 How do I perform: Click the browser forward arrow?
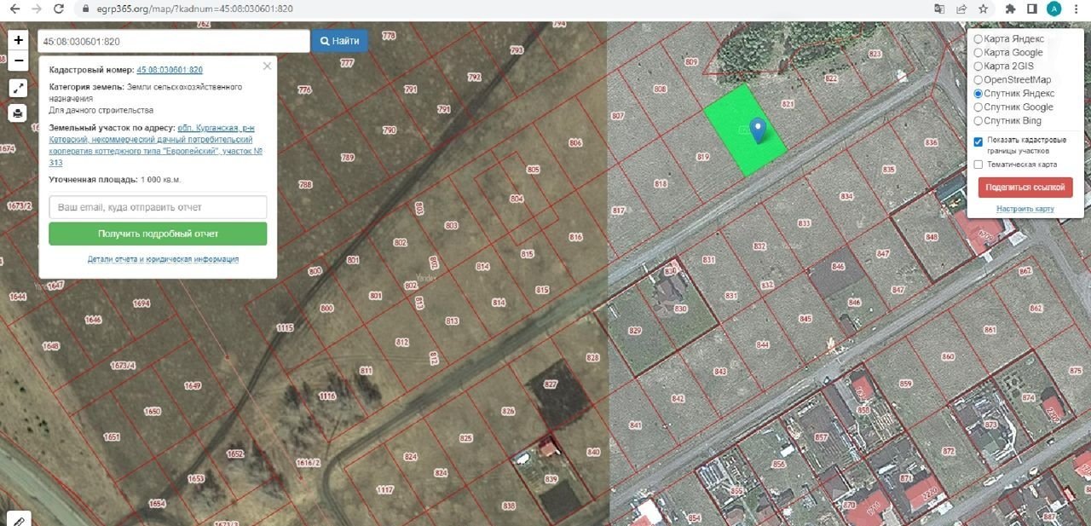(x=37, y=9)
